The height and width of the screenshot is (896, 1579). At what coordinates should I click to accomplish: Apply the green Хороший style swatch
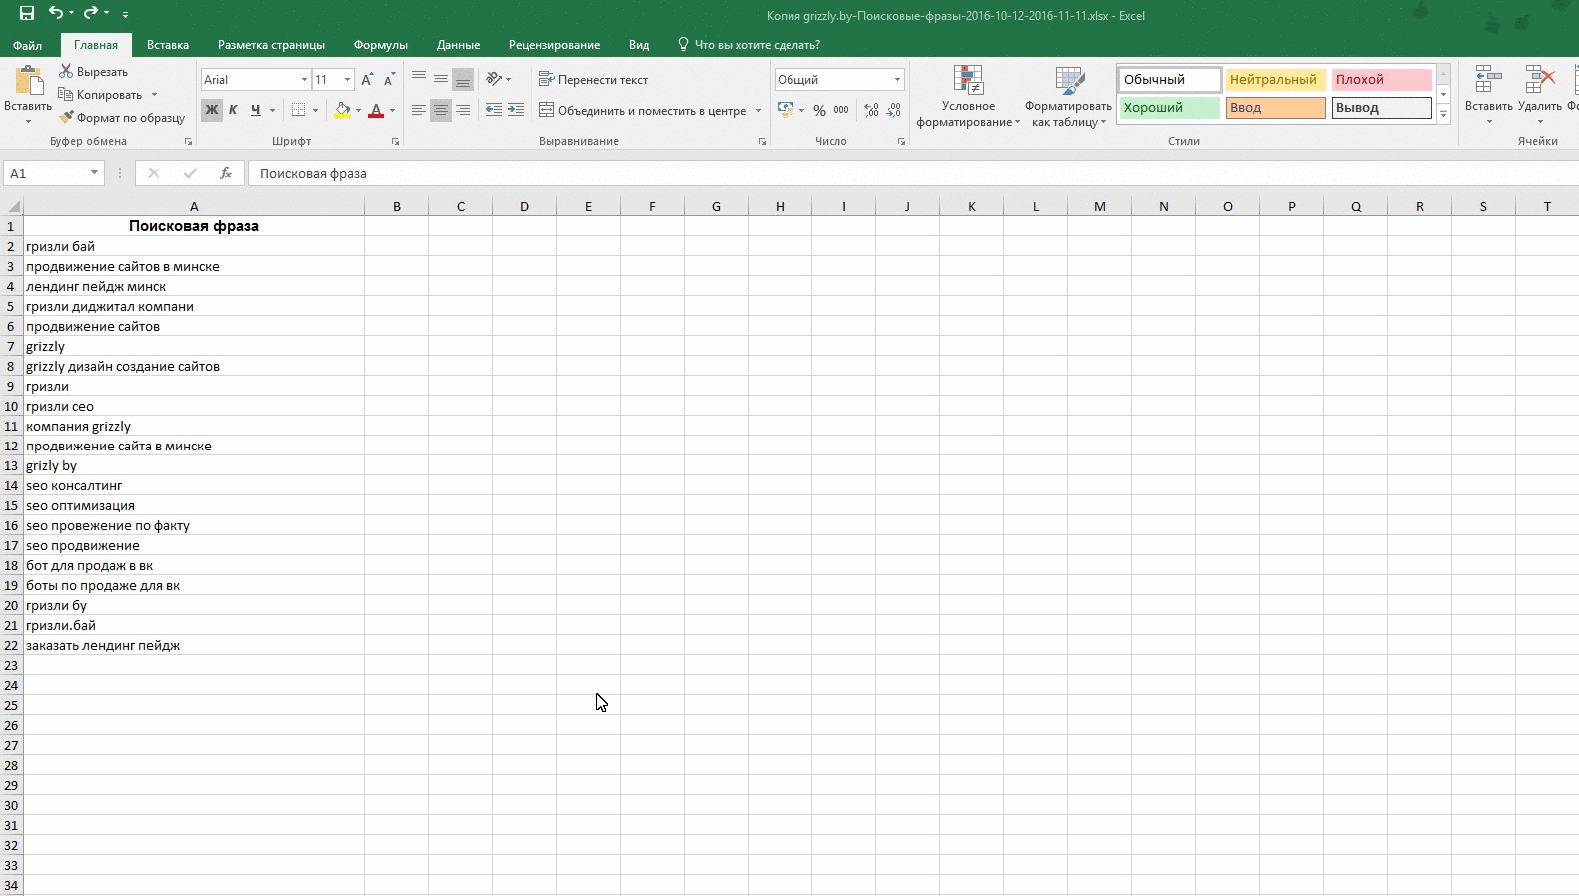click(1170, 107)
